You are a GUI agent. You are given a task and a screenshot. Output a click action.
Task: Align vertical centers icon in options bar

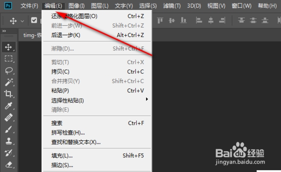pos(172,20)
